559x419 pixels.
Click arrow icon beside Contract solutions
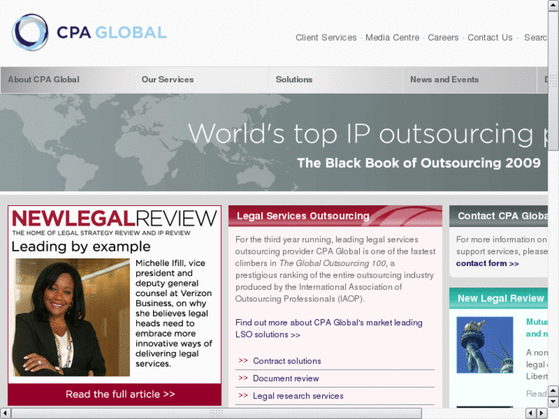[x=243, y=361]
